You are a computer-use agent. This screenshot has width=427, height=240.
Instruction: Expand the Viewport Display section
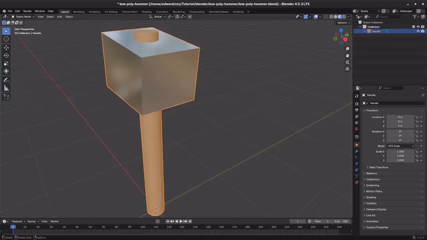[376, 209]
